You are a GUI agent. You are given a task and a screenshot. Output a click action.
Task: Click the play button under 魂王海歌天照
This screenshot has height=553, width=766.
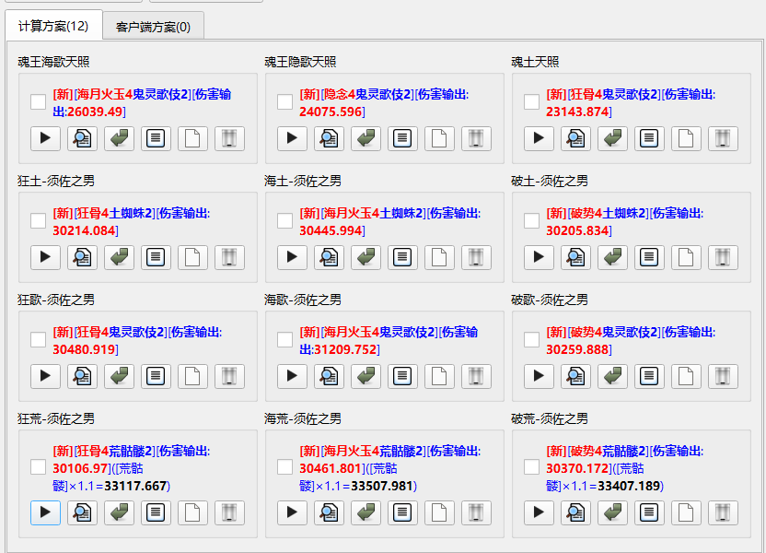pyautogui.click(x=45, y=138)
